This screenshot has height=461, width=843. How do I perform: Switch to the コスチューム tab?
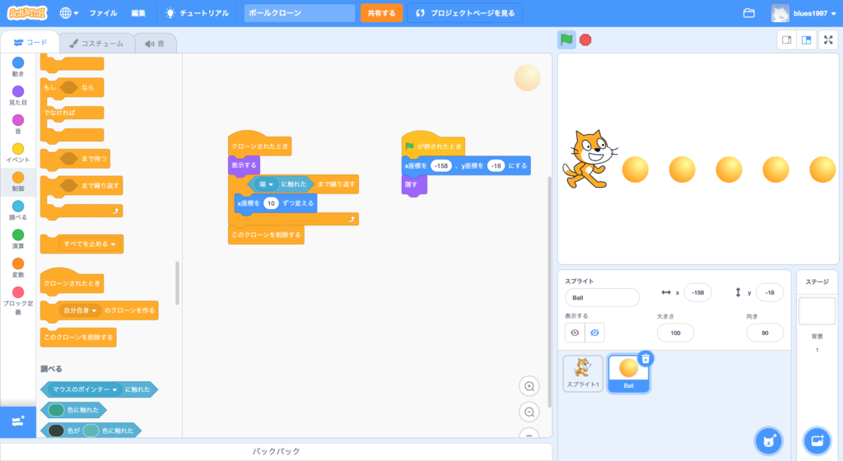pos(96,44)
